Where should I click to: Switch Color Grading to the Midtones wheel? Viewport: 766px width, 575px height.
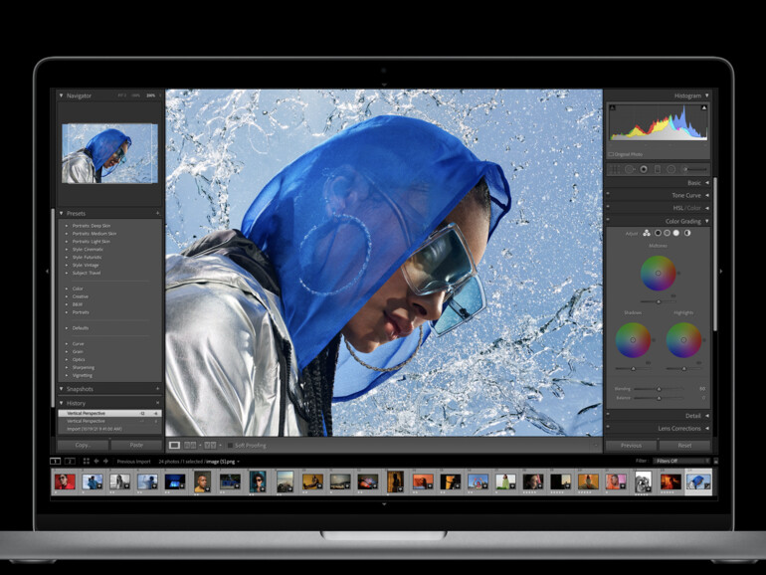[x=667, y=233]
